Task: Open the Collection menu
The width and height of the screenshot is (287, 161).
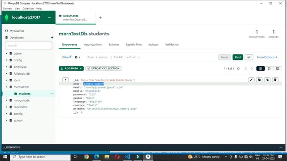Action: [28, 8]
